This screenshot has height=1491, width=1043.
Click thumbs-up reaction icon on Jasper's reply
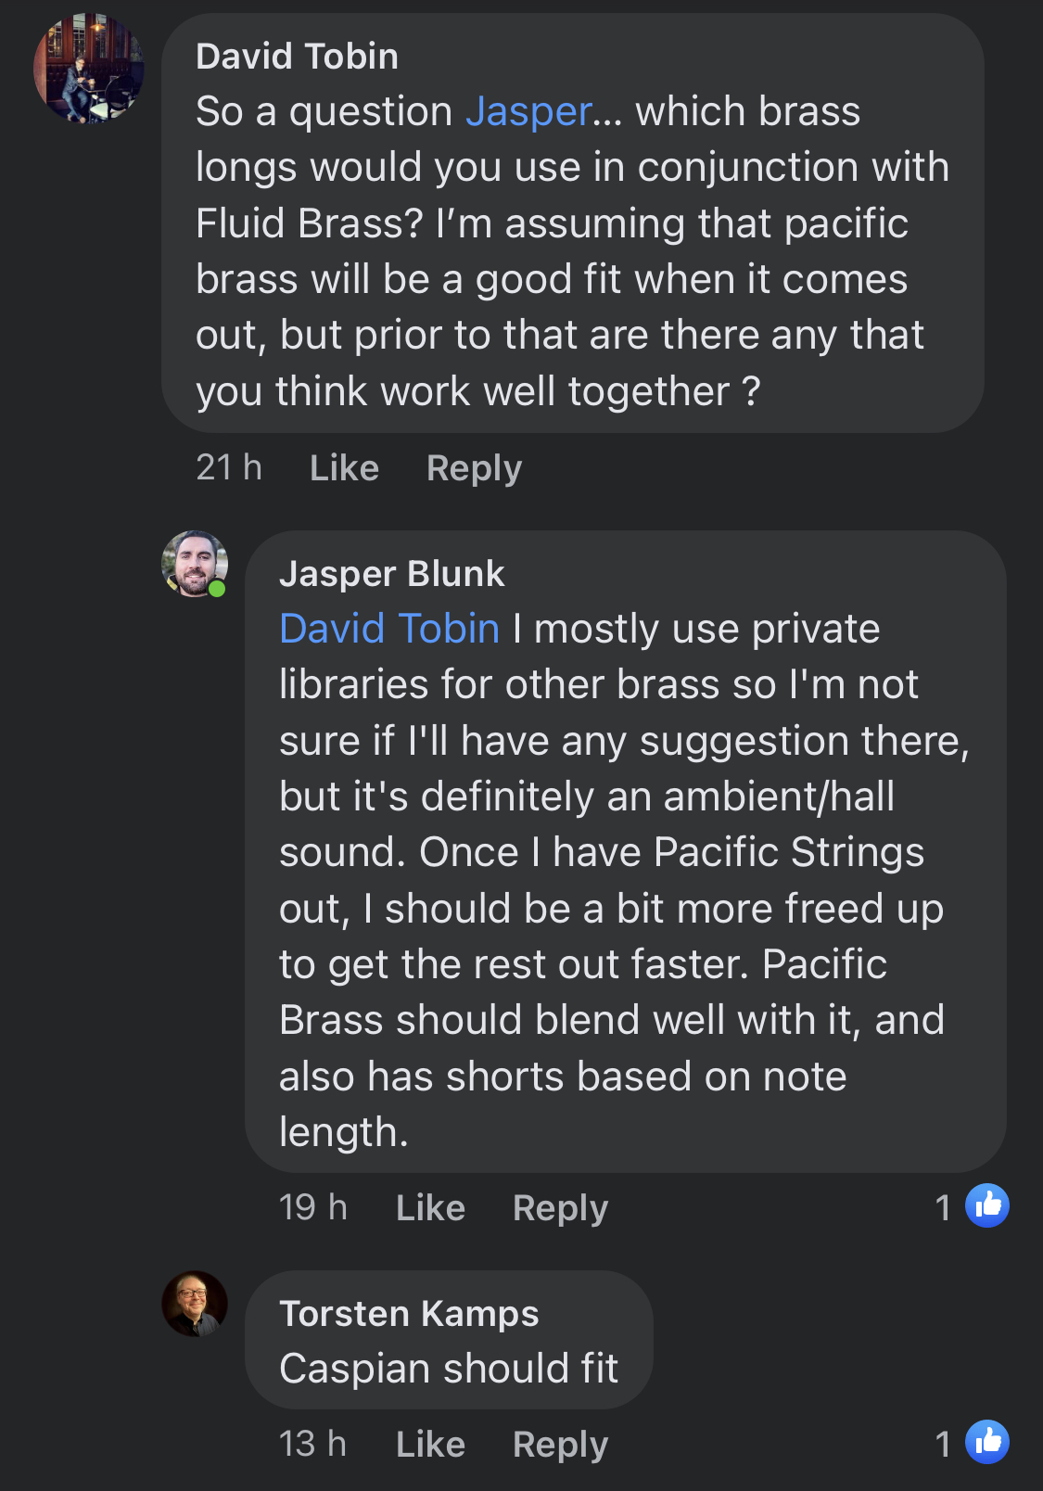click(987, 1205)
